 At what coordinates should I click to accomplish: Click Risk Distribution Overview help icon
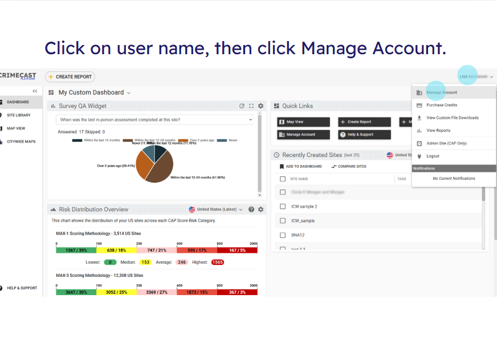[x=251, y=209]
